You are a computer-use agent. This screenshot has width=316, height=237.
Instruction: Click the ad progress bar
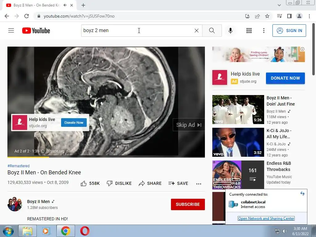click(x=106, y=157)
